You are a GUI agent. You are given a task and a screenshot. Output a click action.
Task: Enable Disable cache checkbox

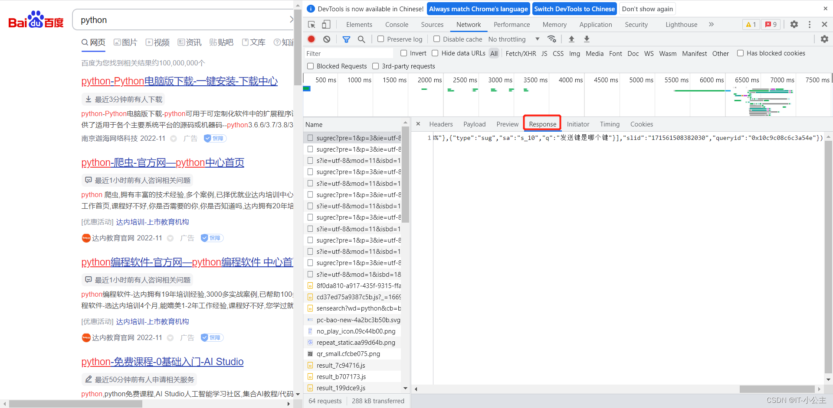click(436, 39)
